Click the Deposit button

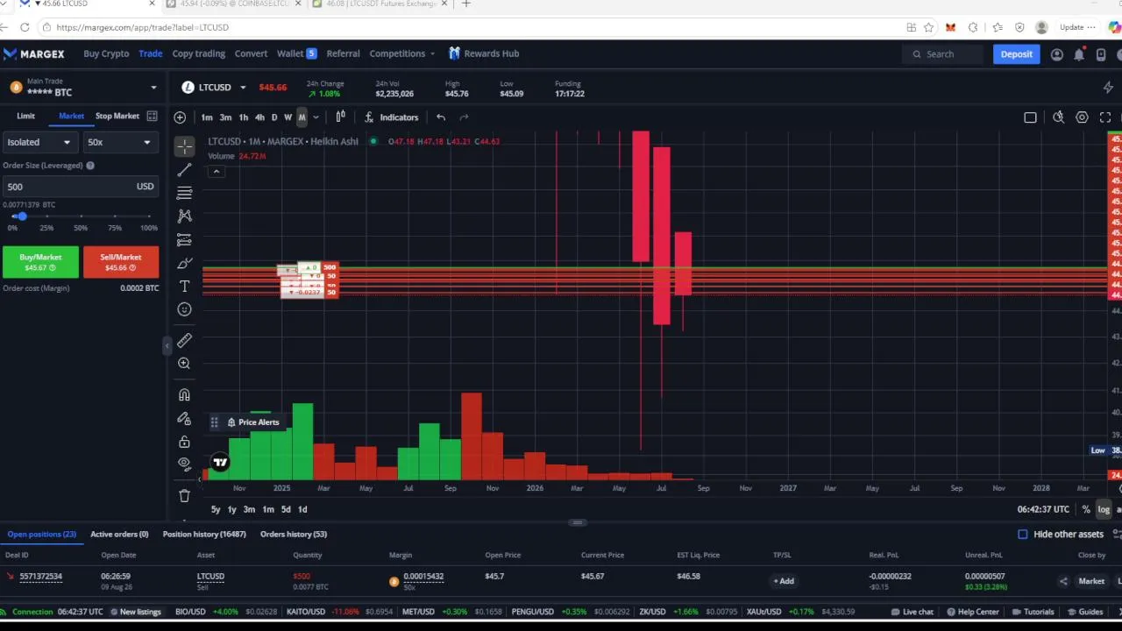1016,54
